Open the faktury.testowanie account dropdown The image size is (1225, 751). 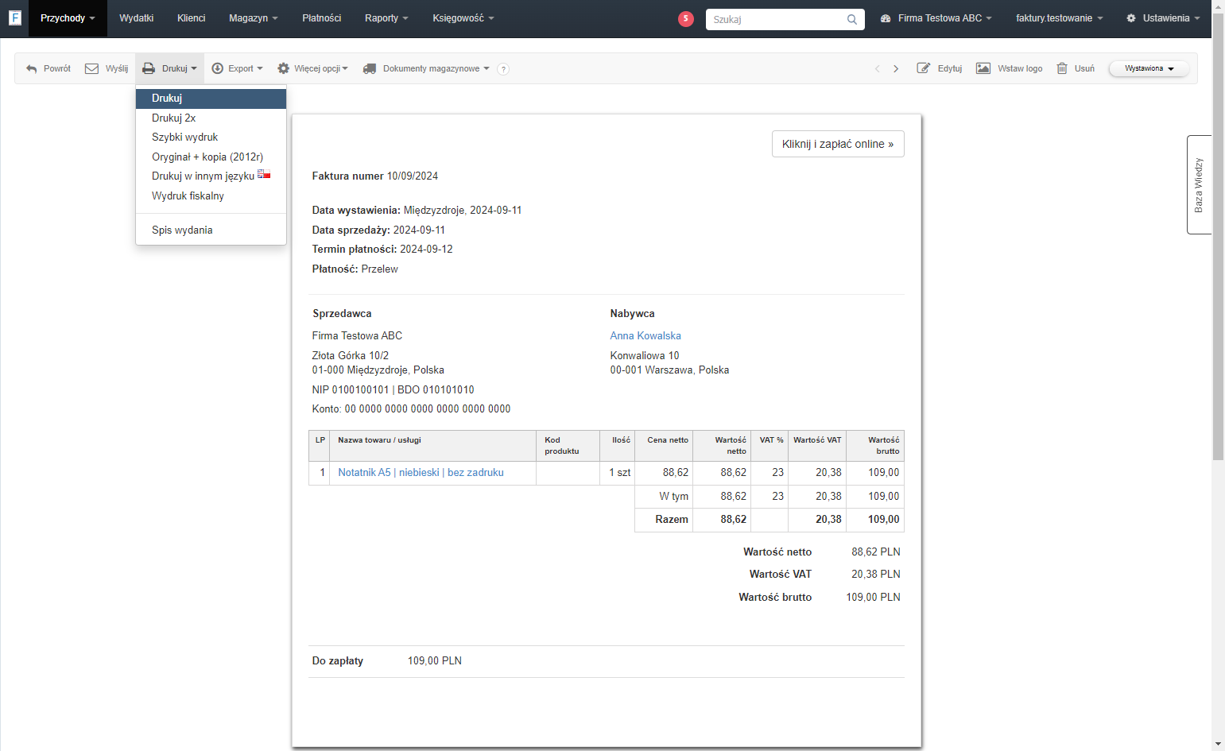[1060, 18]
